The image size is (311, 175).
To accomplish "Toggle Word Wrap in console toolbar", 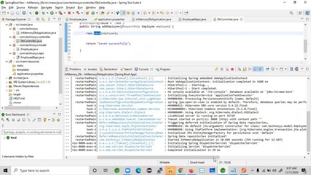I will coord(250,69).
